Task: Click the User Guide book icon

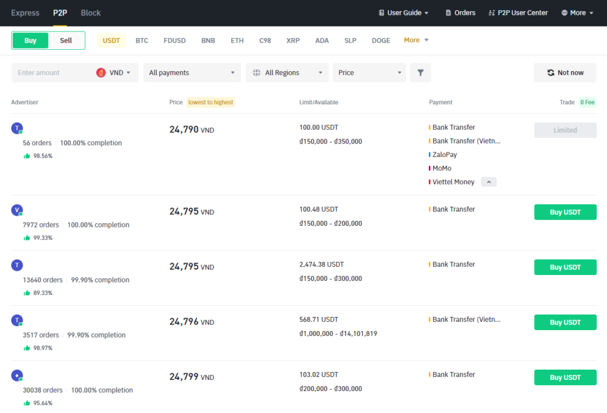Action: (381, 13)
